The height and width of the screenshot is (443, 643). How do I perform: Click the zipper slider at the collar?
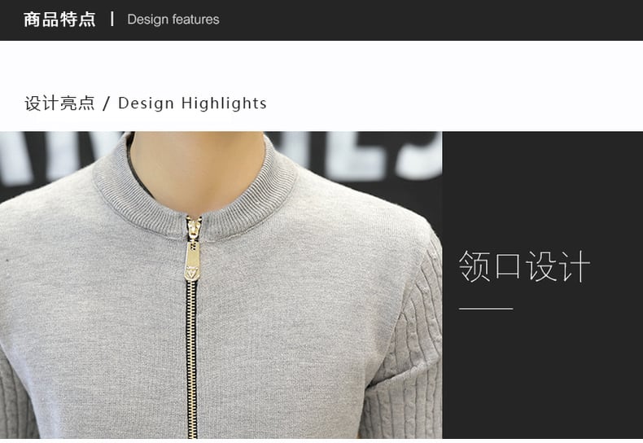[194, 228]
